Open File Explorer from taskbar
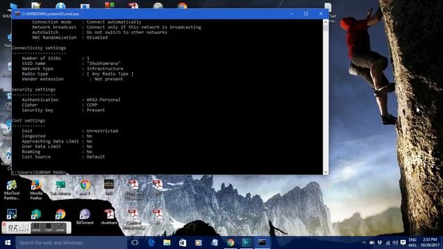The image size is (443, 249). (x=167, y=243)
